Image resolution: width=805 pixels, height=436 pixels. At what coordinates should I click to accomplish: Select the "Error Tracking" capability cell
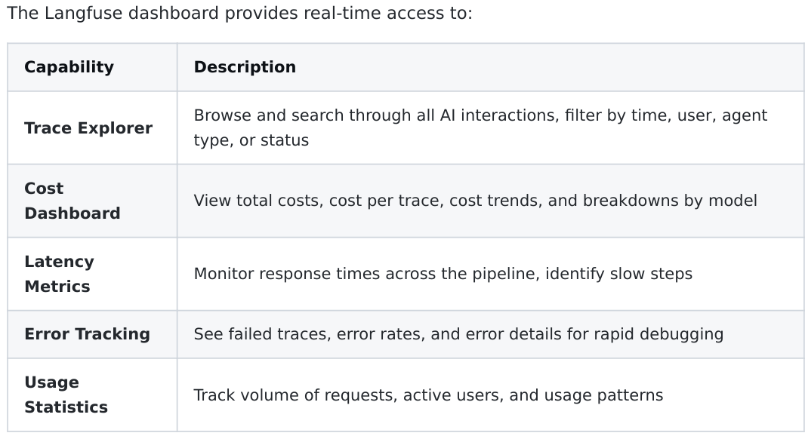click(87, 334)
